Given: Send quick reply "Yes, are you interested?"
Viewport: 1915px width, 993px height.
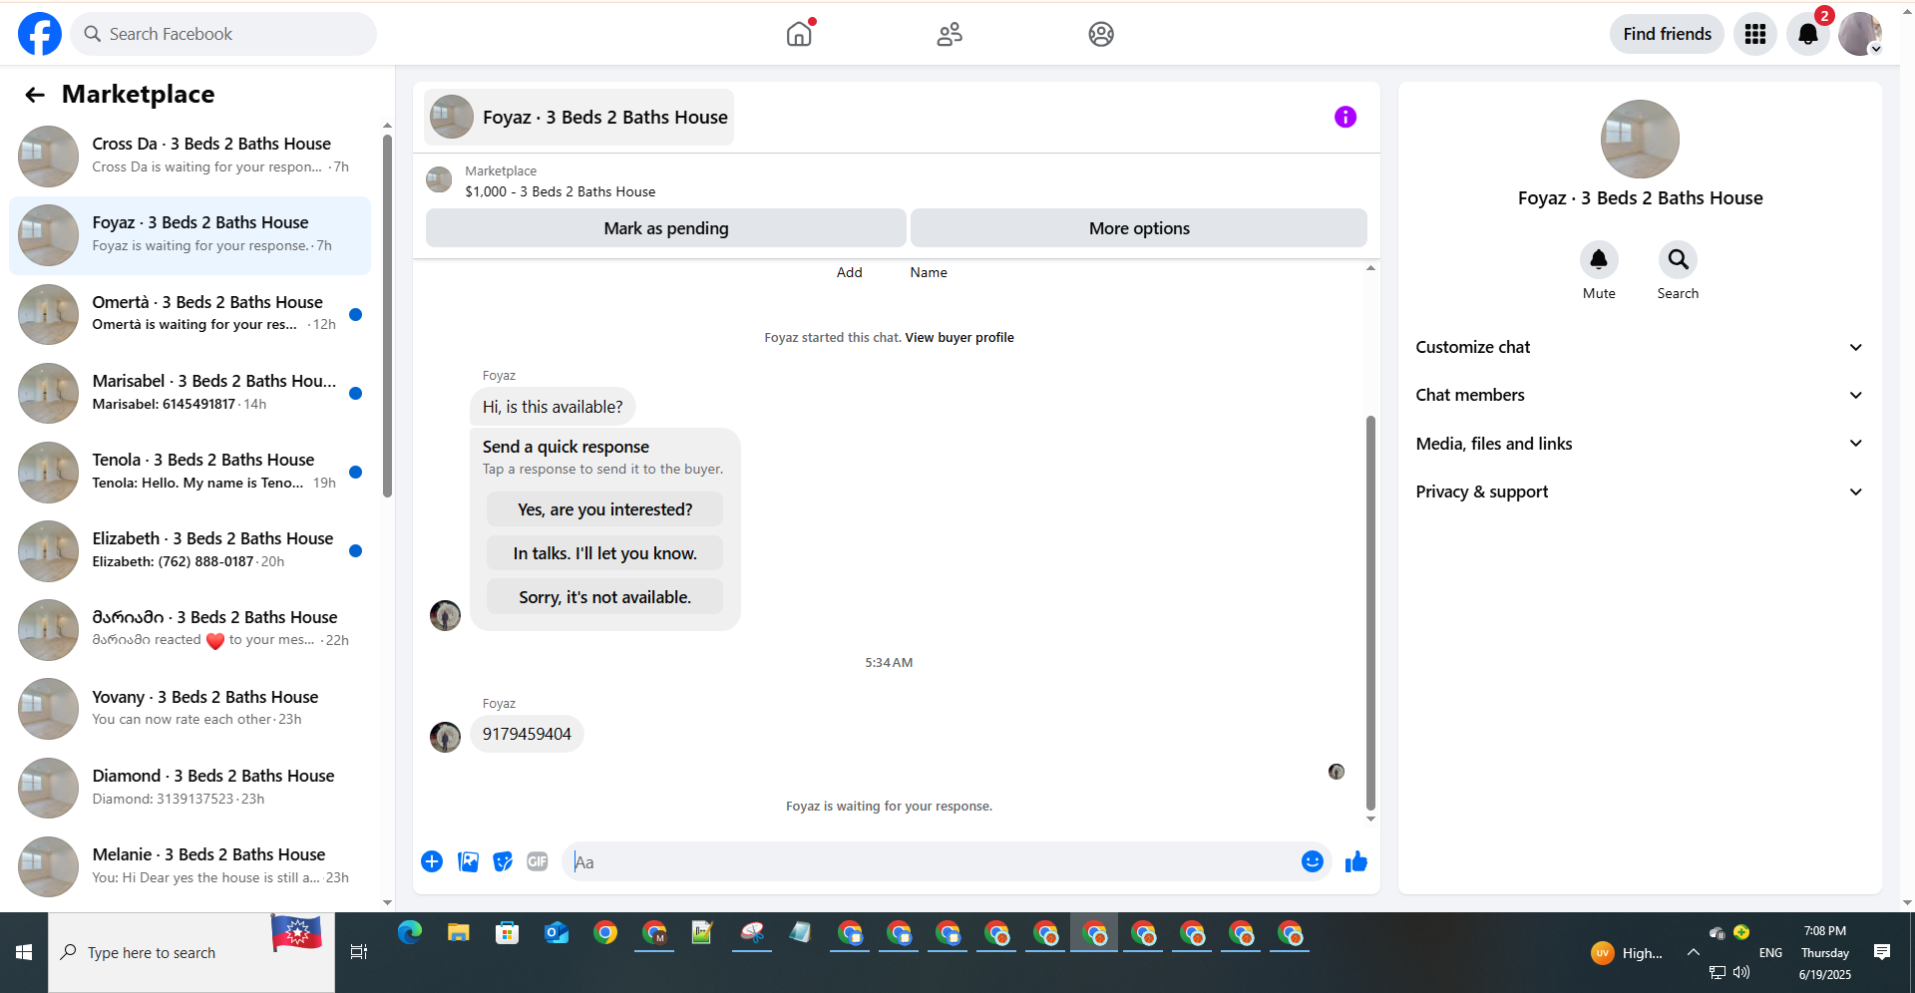Looking at the screenshot, I should pos(604,509).
